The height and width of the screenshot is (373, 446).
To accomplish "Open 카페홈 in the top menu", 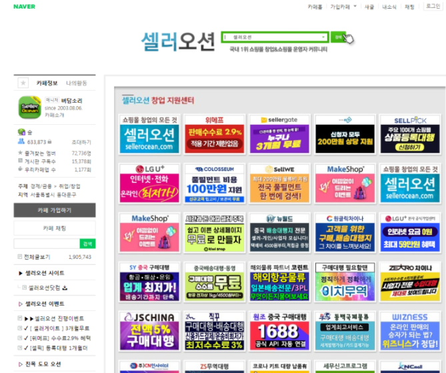I will click(315, 7).
